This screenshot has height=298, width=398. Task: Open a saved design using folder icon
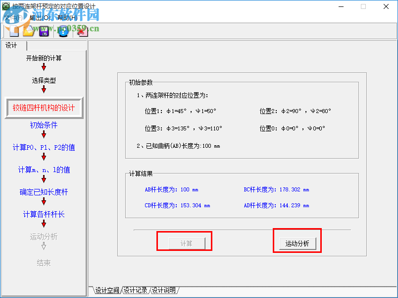pos(28,31)
